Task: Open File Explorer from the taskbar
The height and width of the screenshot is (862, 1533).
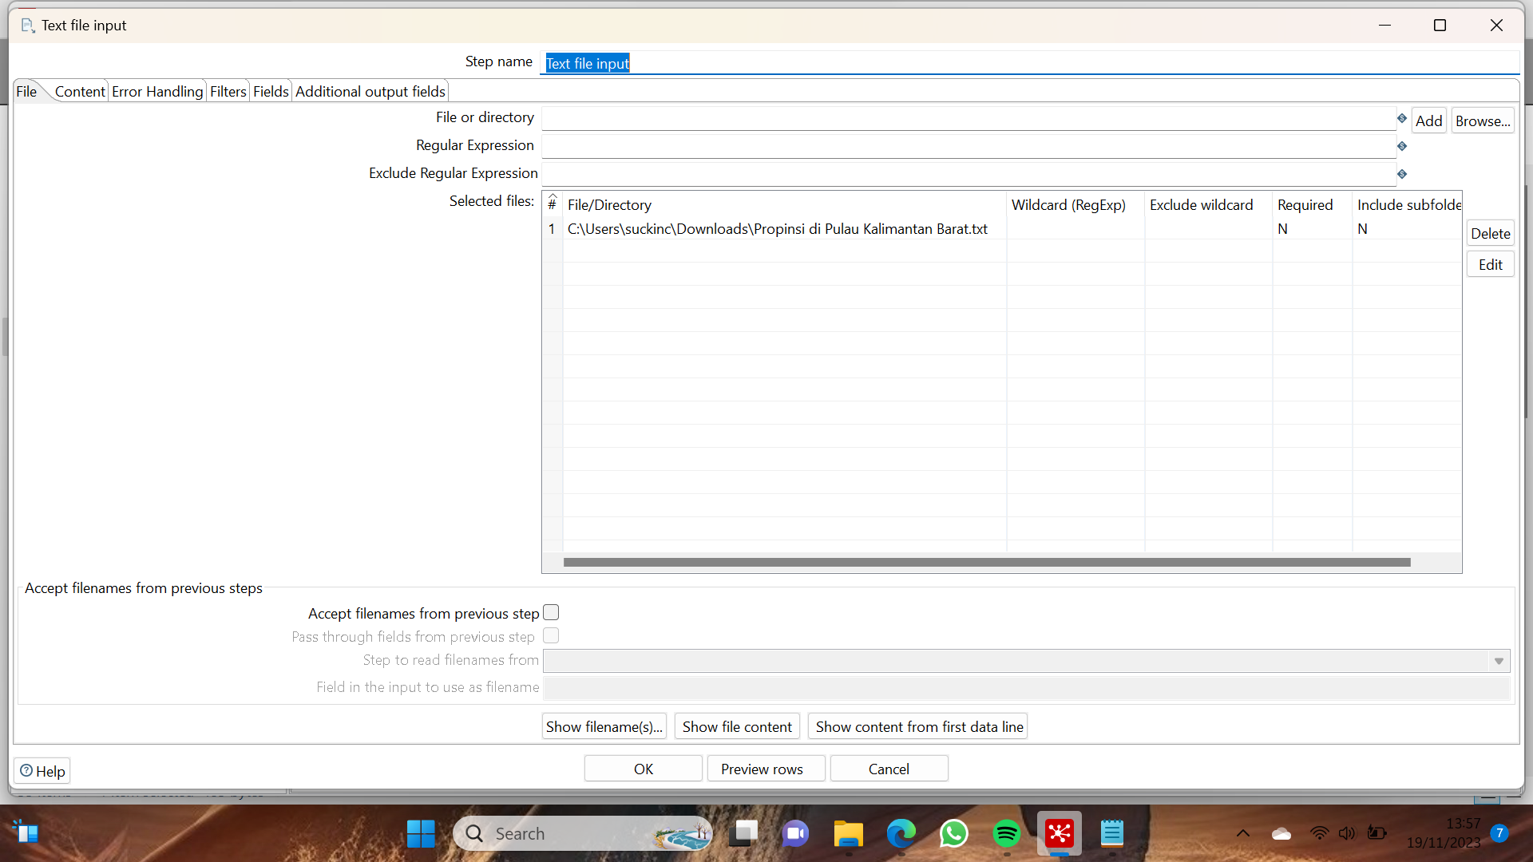Action: click(848, 834)
